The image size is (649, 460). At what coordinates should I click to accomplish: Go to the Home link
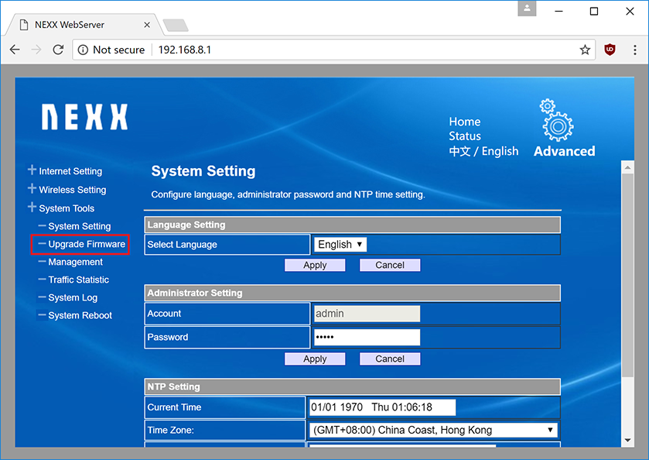coord(465,122)
